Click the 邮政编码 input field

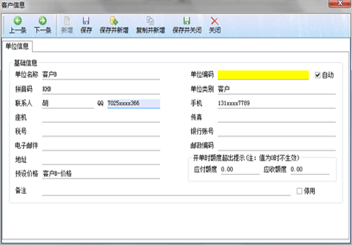(x=276, y=146)
